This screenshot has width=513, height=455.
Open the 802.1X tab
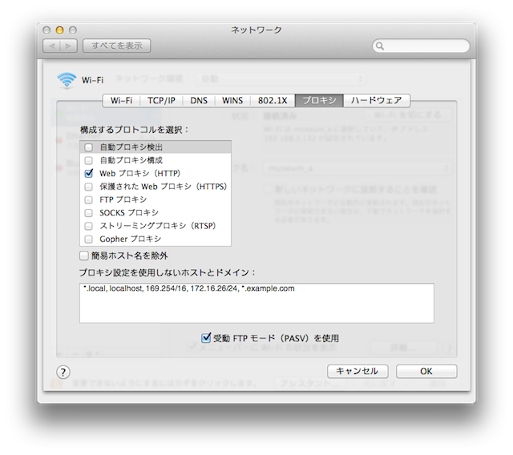273,100
